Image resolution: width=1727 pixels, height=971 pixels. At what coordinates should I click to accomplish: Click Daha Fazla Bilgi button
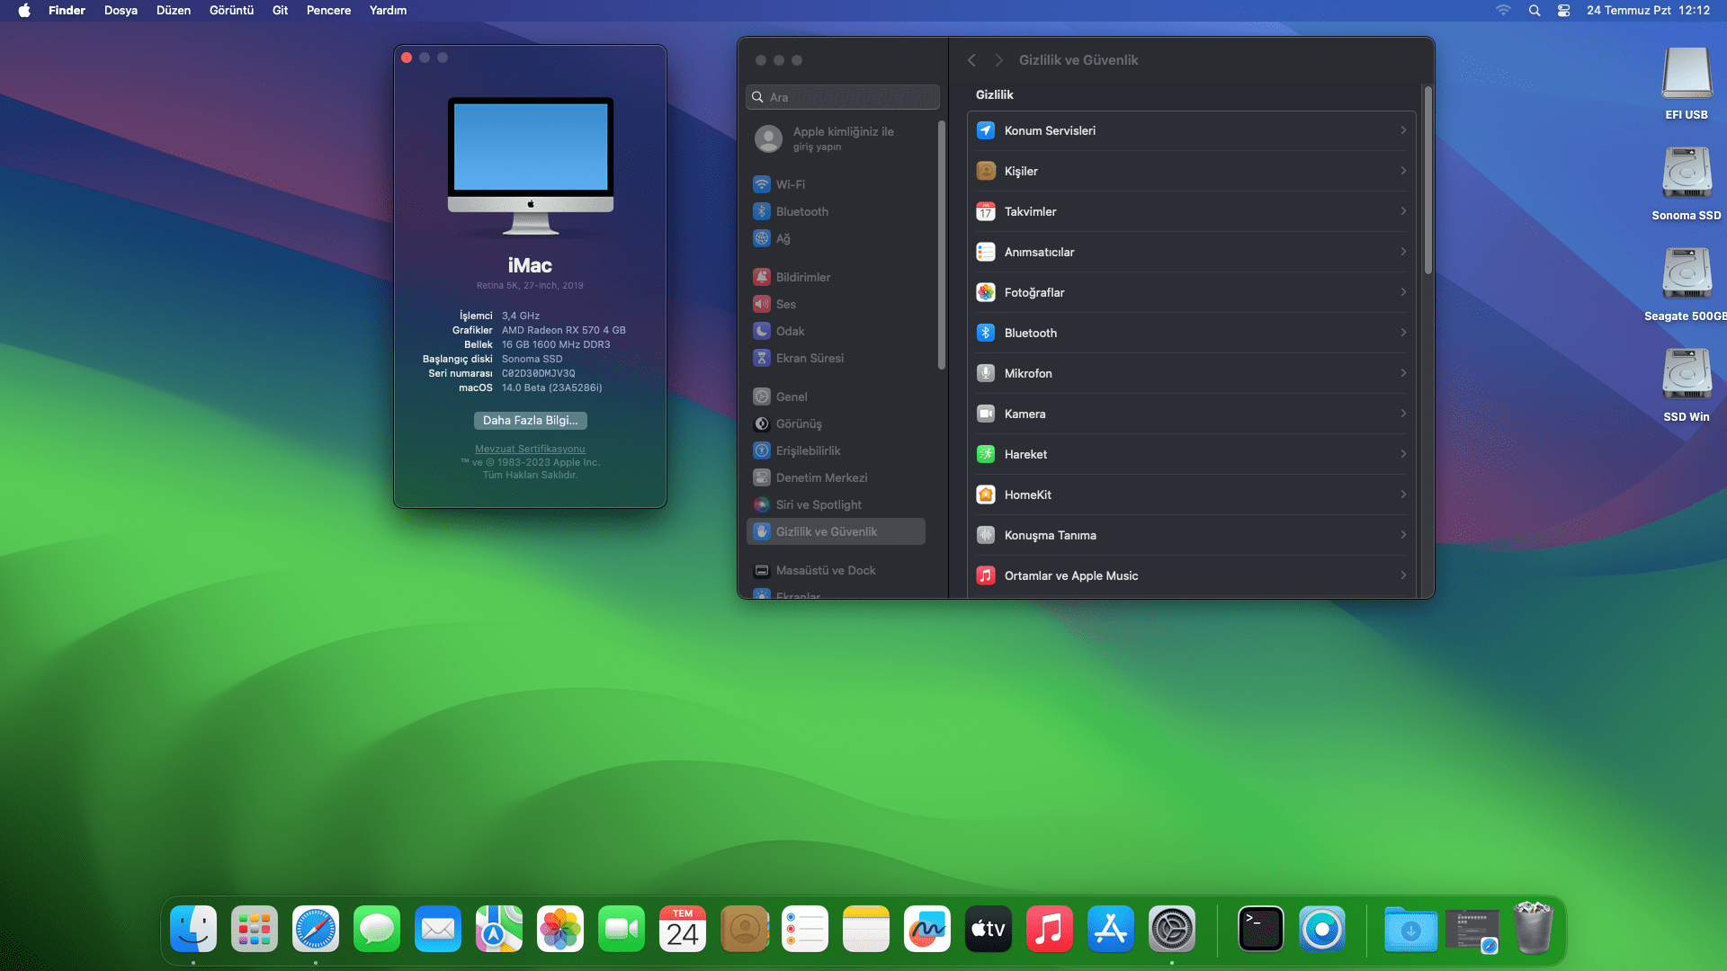530,420
